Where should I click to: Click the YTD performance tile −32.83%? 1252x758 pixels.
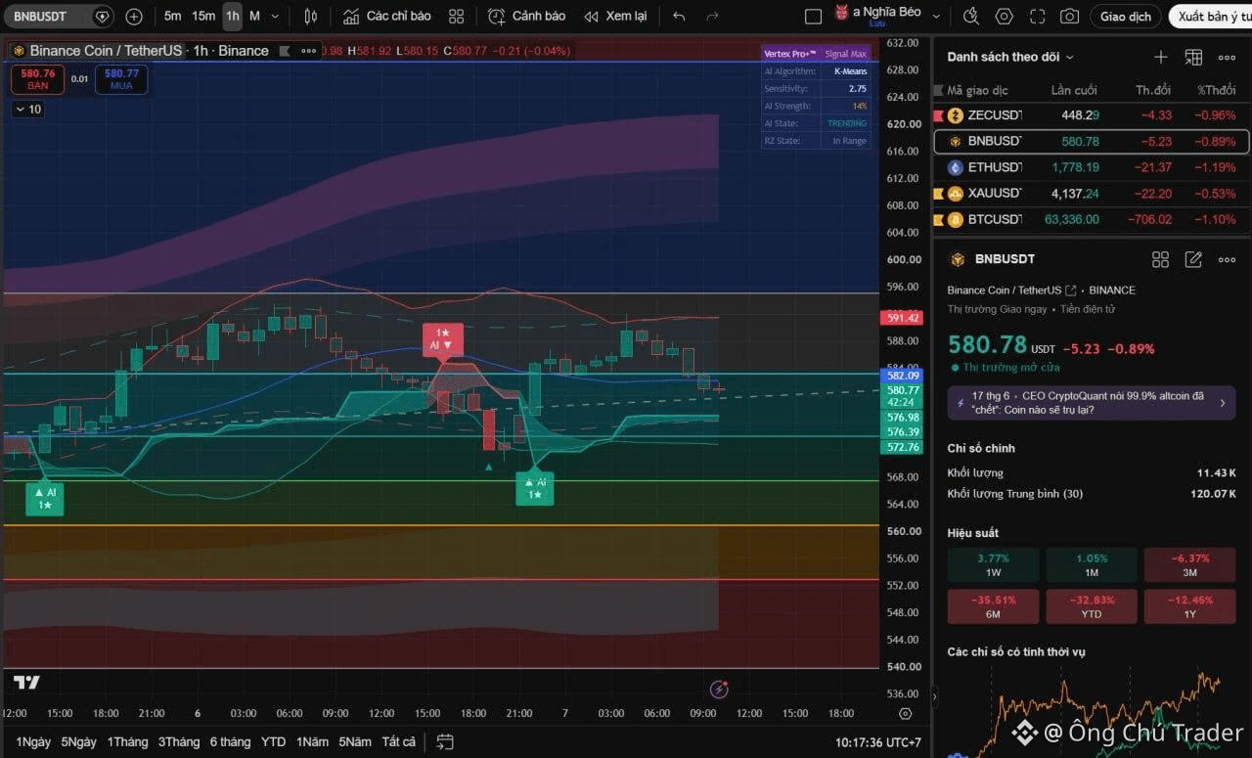[1091, 606]
